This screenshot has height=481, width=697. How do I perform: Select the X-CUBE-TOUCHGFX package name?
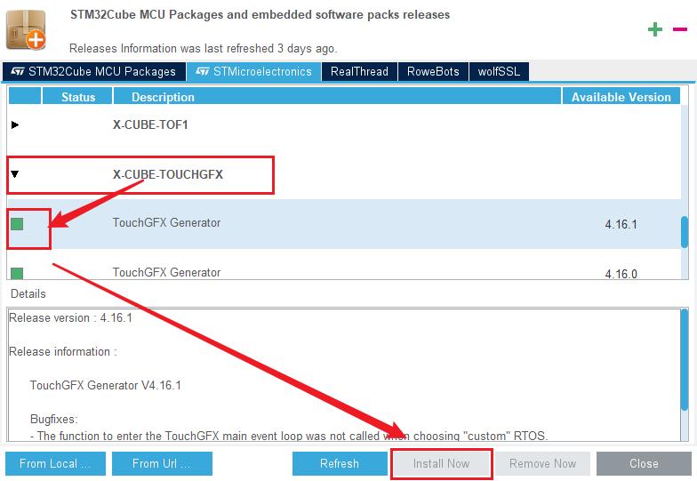point(167,174)
